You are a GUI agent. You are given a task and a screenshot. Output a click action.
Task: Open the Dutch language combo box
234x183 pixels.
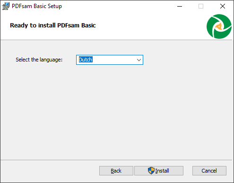click(110, 60)
